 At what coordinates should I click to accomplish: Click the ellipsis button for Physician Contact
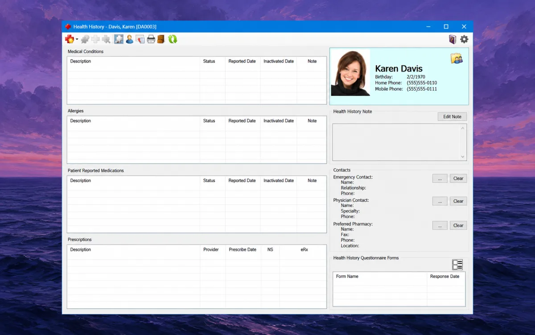click(x=440, y=201)
